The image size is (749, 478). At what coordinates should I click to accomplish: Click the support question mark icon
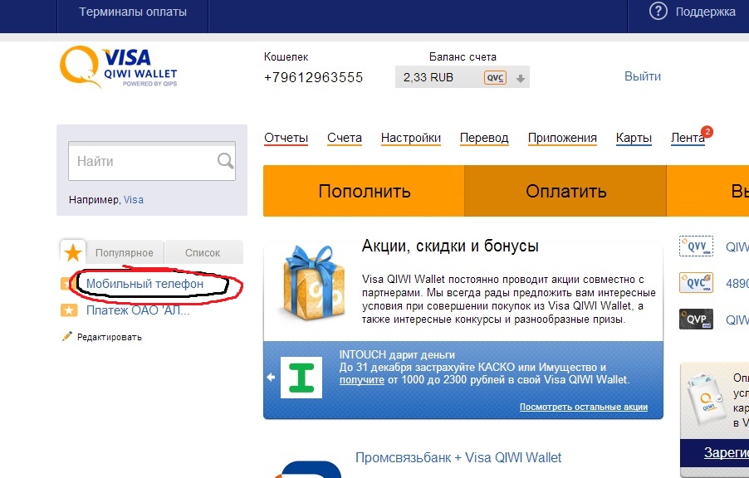coord(658,12)
